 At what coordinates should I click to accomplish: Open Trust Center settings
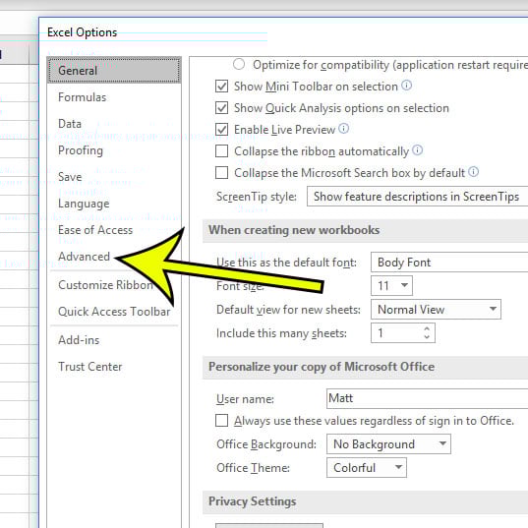click(89, 367)
